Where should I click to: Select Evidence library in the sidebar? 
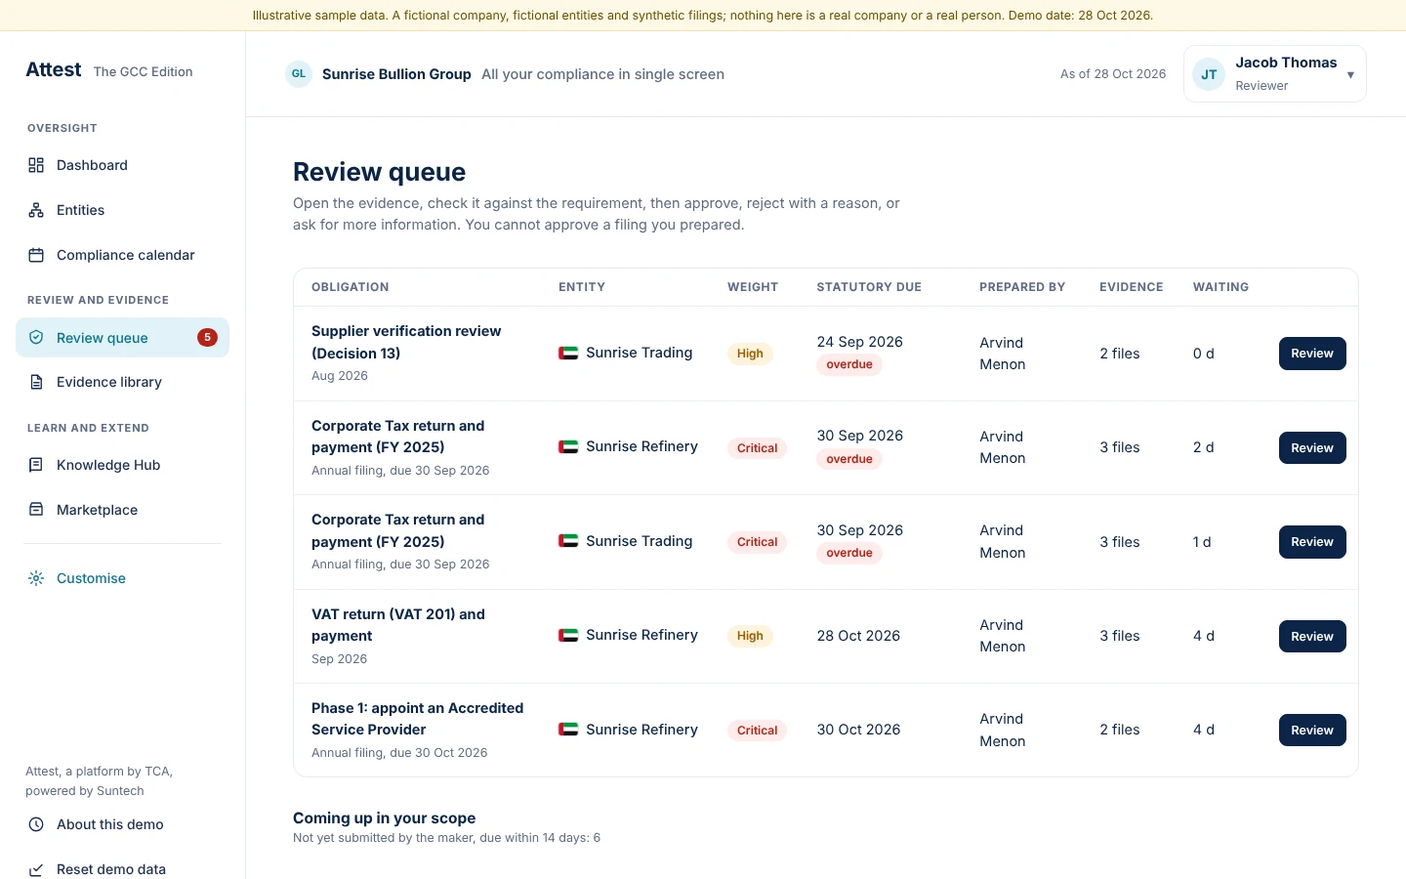click(x=122, y=382)
